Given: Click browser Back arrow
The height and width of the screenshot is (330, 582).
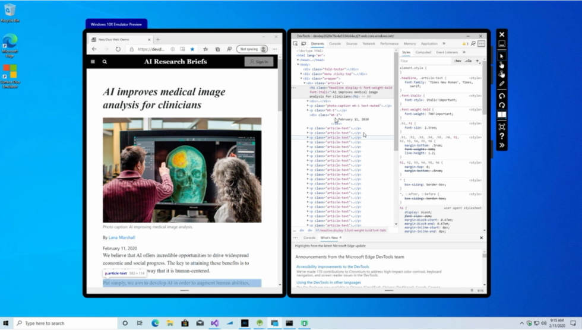Looking at the screenshot, I should [94, 49].
